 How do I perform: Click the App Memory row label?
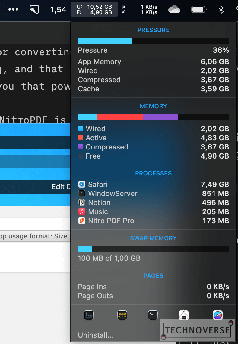tap(100, 62)
